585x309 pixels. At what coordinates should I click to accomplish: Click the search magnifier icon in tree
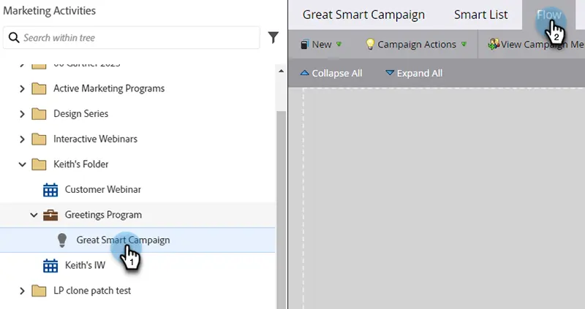[14, 38]
